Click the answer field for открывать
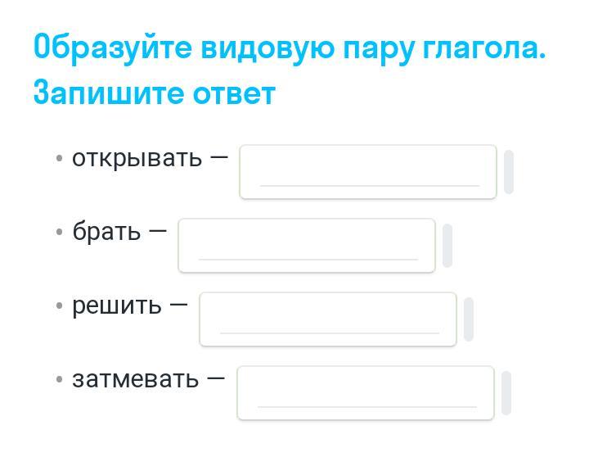Screen dimensions: 589x466 [368, 172]
